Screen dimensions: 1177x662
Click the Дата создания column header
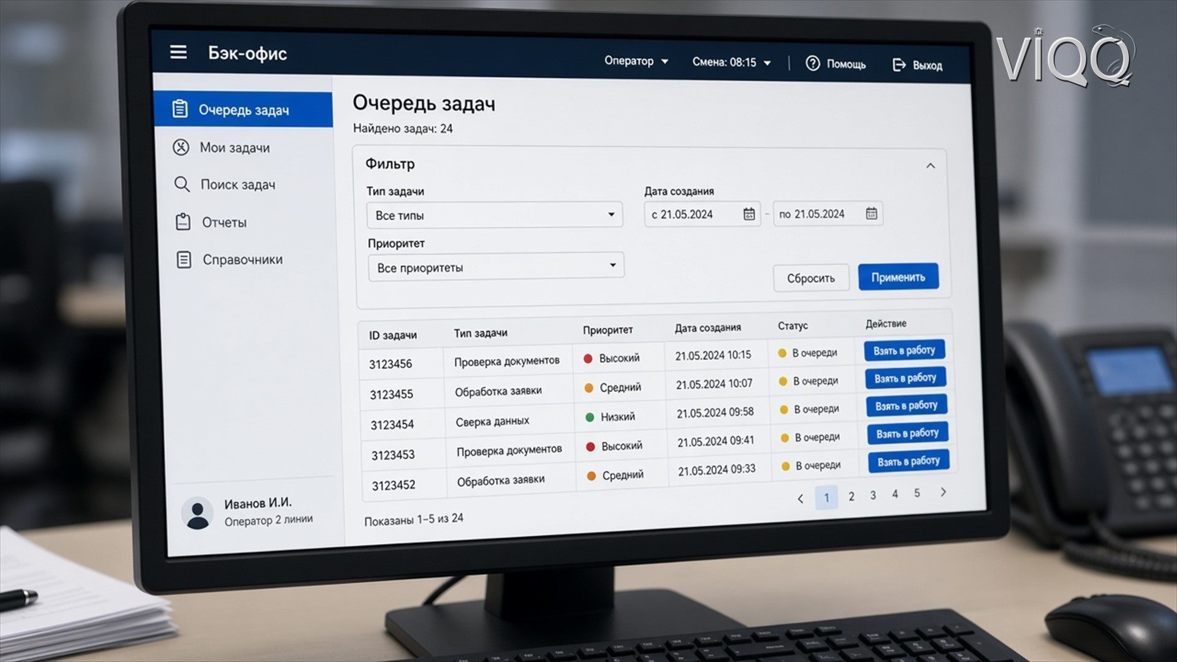(708, 328)
